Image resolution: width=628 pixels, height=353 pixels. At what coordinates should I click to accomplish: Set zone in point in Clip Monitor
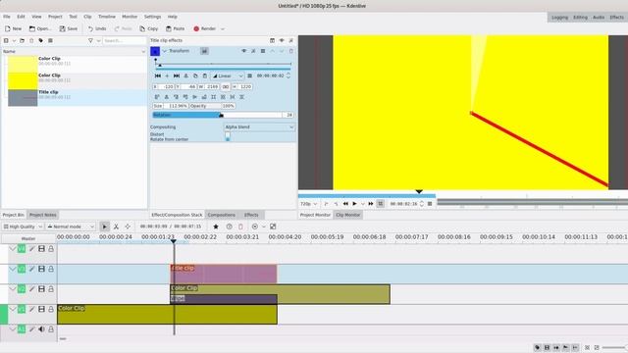coord(326,204)
